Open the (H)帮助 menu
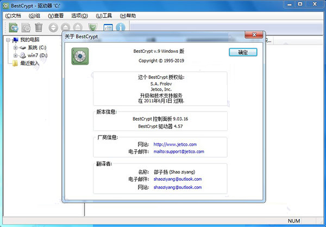Image resolution: width=326 pixels, height=227 pixels. [128, 16]
